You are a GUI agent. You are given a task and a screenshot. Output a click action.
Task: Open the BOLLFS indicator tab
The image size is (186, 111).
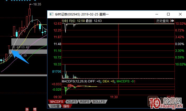click(x=98, y=102)
